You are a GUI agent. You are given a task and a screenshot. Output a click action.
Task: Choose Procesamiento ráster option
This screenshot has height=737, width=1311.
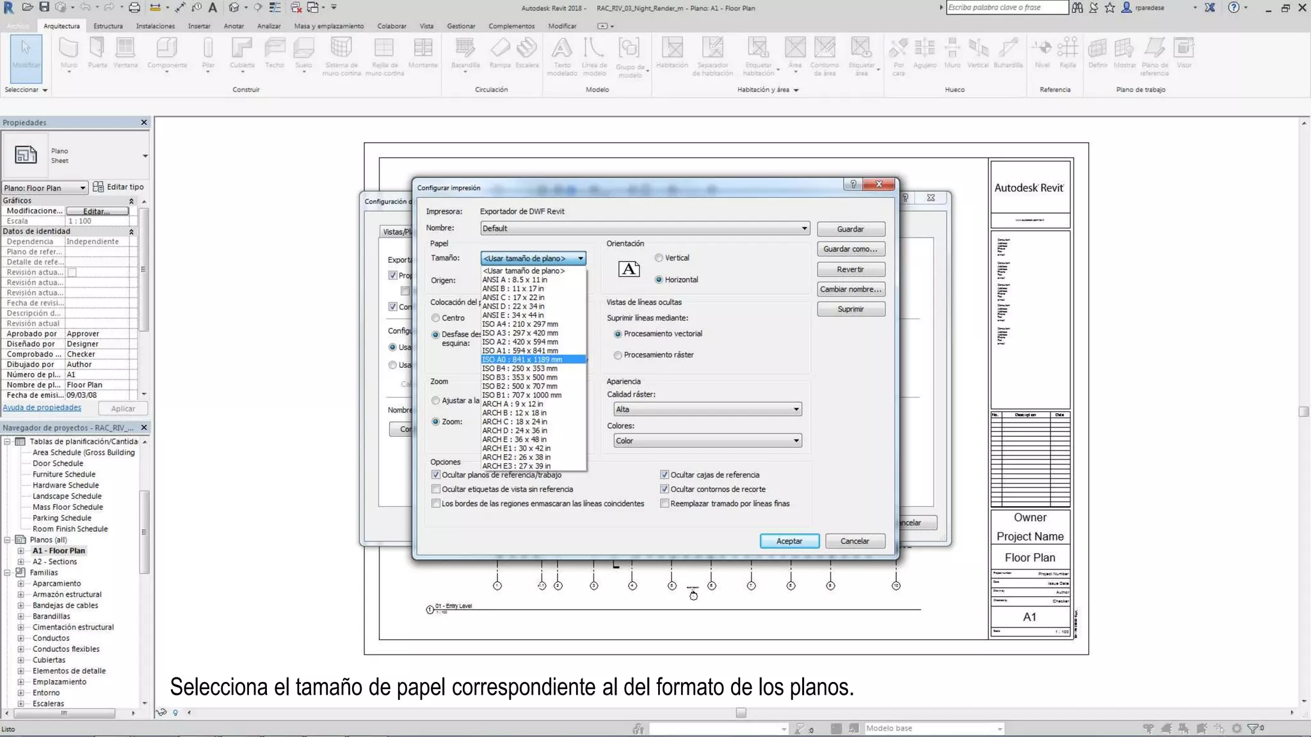[x=618, y=355]
